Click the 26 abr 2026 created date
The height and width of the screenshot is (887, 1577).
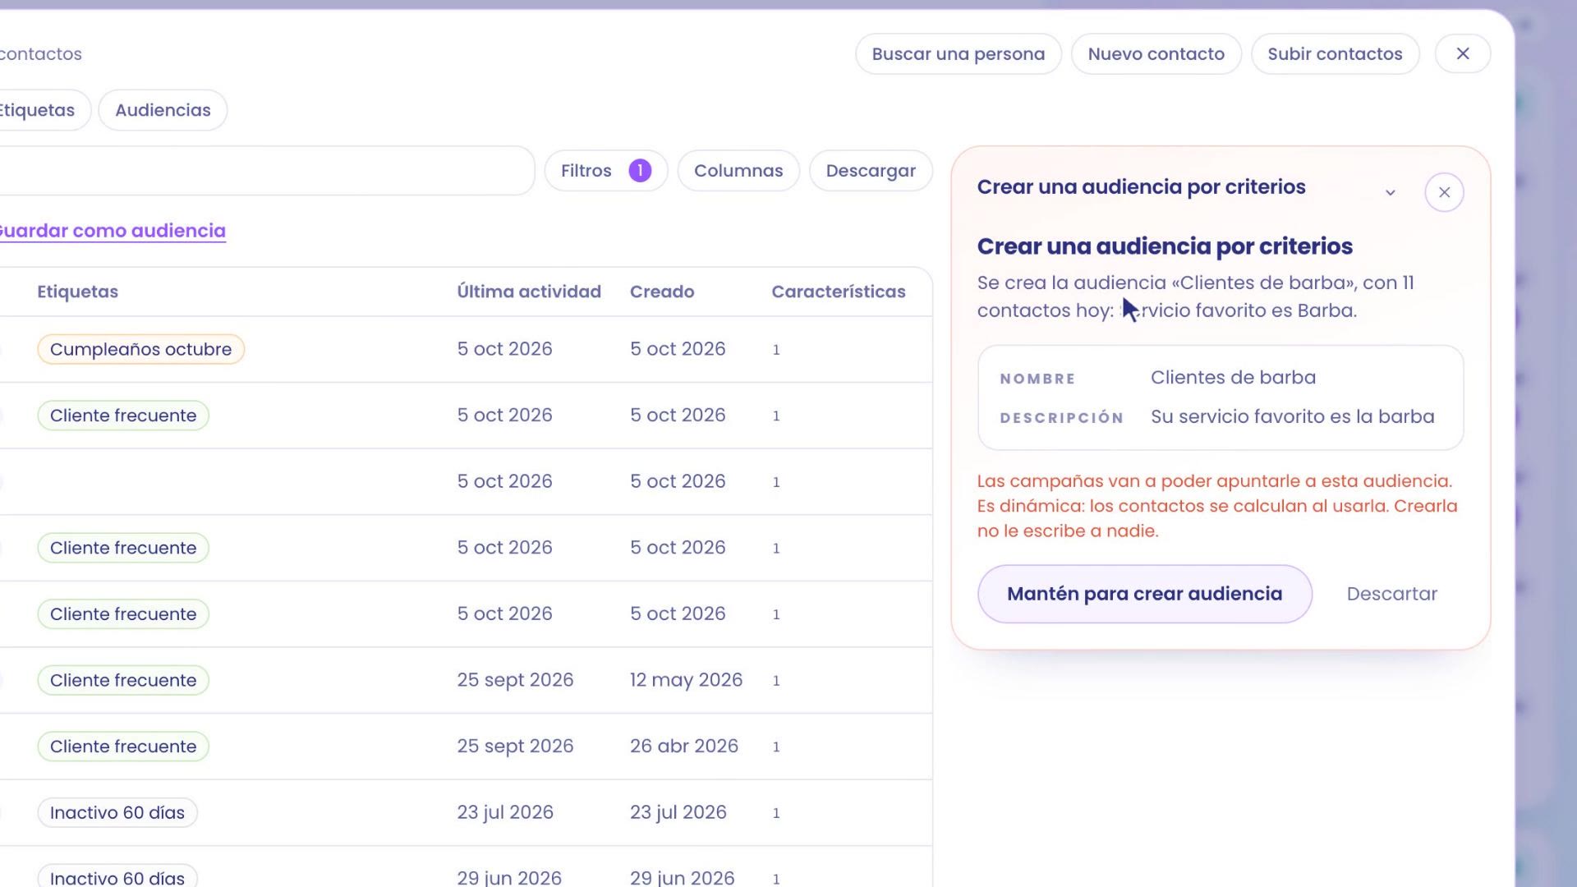point(684,746)
